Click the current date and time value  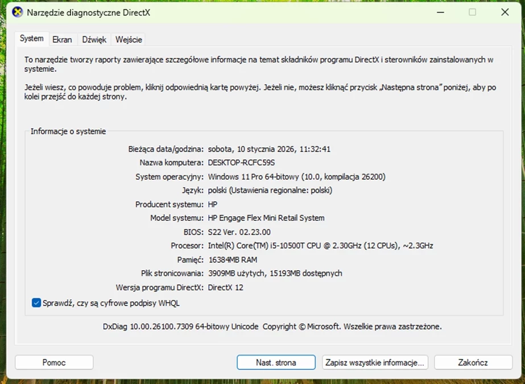click(269, 149)
